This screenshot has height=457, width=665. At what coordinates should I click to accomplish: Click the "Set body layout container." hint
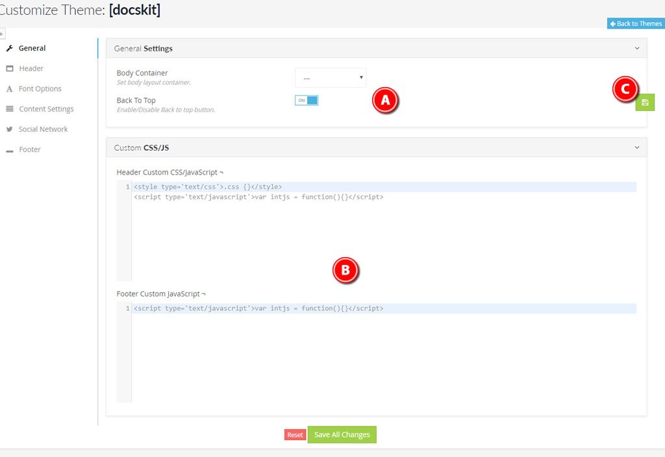click(153, 82)
